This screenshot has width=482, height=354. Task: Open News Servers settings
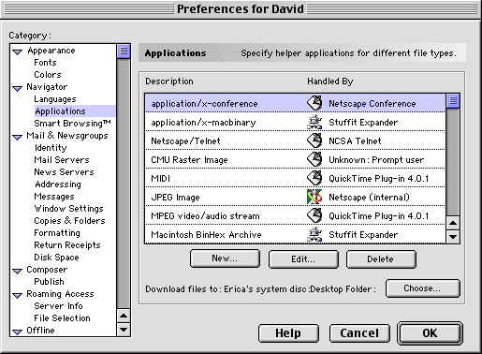(64, 172)
